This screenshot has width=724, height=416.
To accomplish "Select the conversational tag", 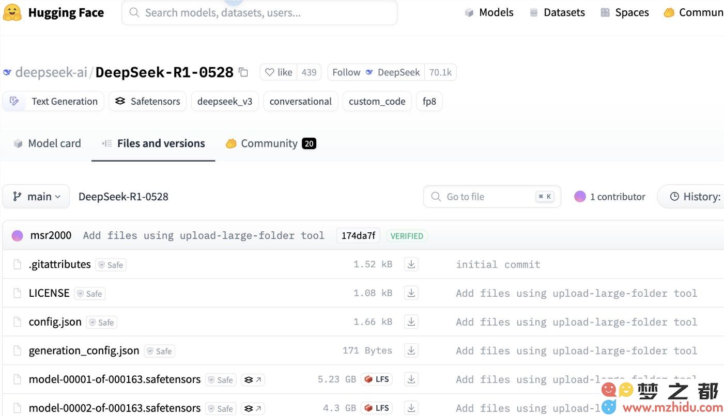I will [301, 101].
